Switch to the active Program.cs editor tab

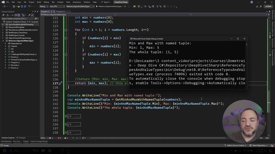coord(45,12)
